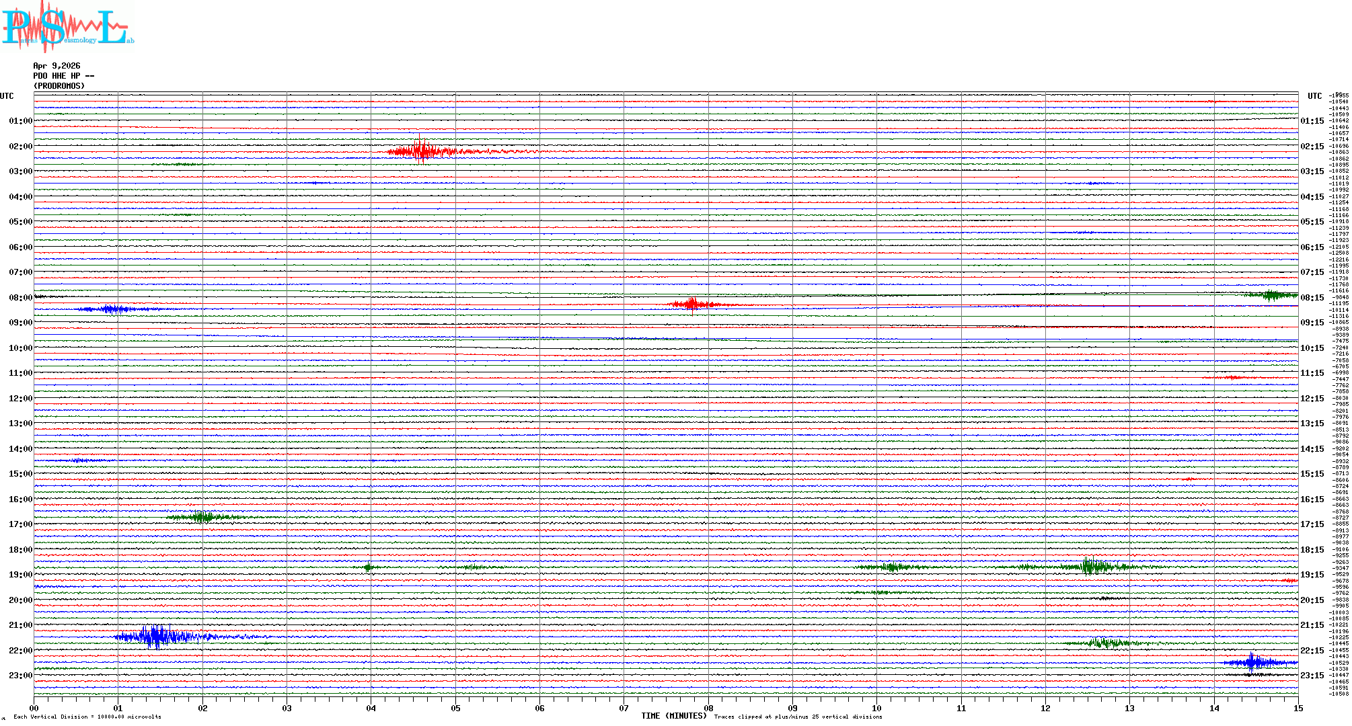
Task: Click minute marker 12 on the bottom axis
Action: click(x=1045, y=708)
